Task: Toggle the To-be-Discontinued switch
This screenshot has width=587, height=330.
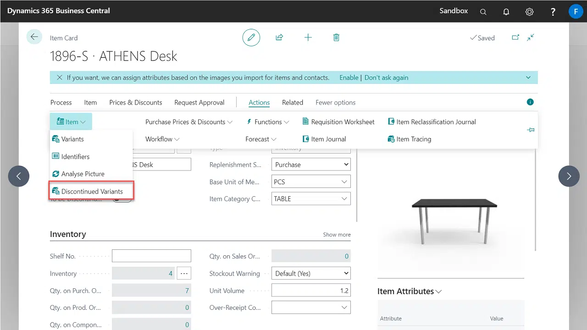Action: point(122,200)
